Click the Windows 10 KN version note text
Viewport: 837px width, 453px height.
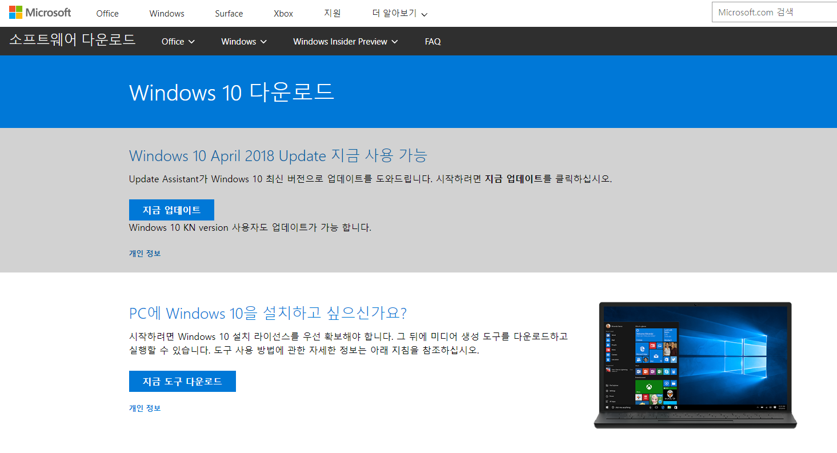[250, 227]
